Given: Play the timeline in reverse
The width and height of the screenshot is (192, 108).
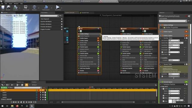Looking at the screenshot, I should pos(21,102).
